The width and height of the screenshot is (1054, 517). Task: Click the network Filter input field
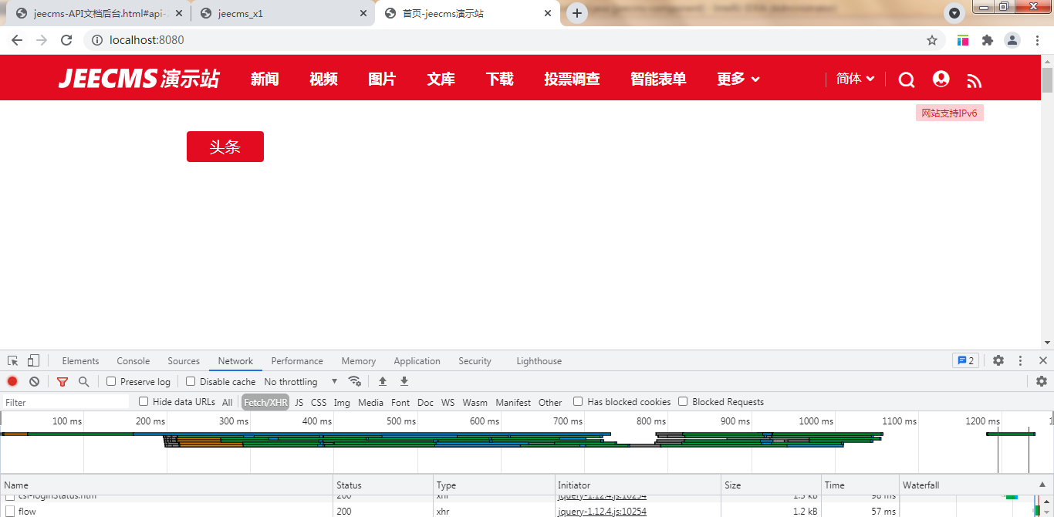point(66,402)
